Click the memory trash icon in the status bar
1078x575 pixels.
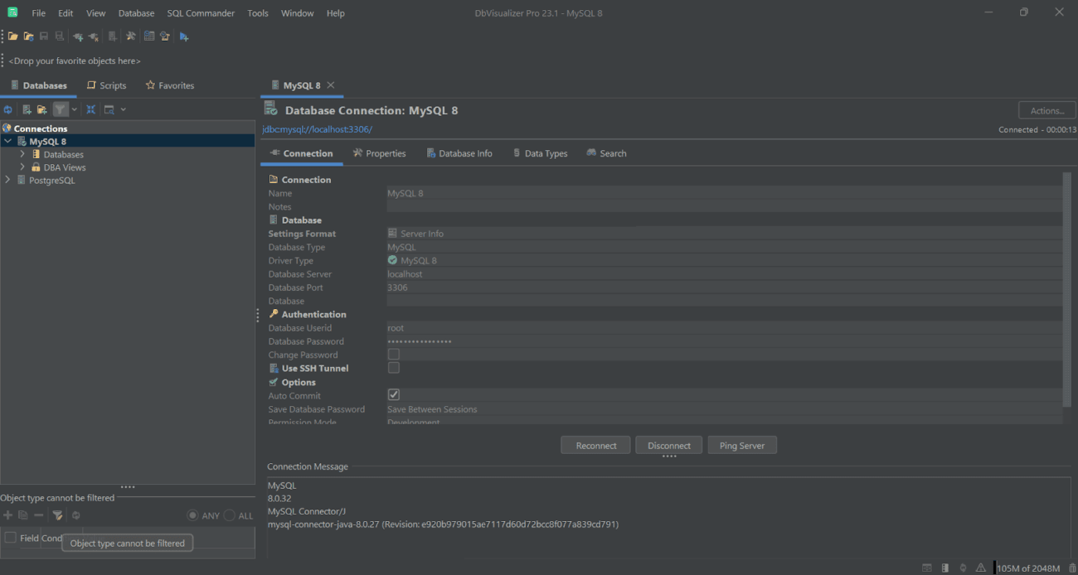point(1071,568)
